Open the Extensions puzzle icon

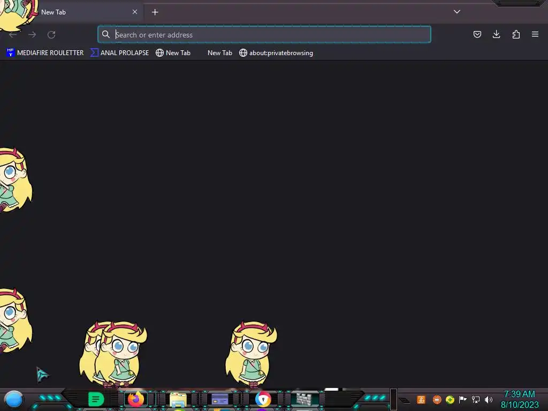516,34
